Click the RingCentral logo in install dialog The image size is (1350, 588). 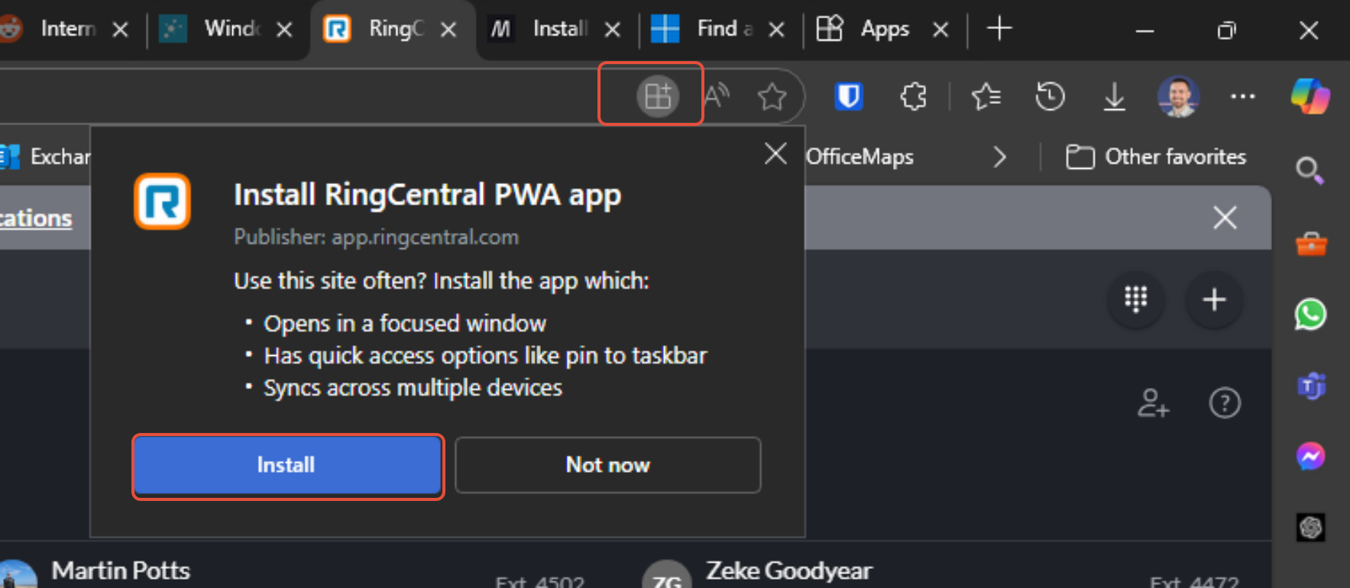pos(162,202)
